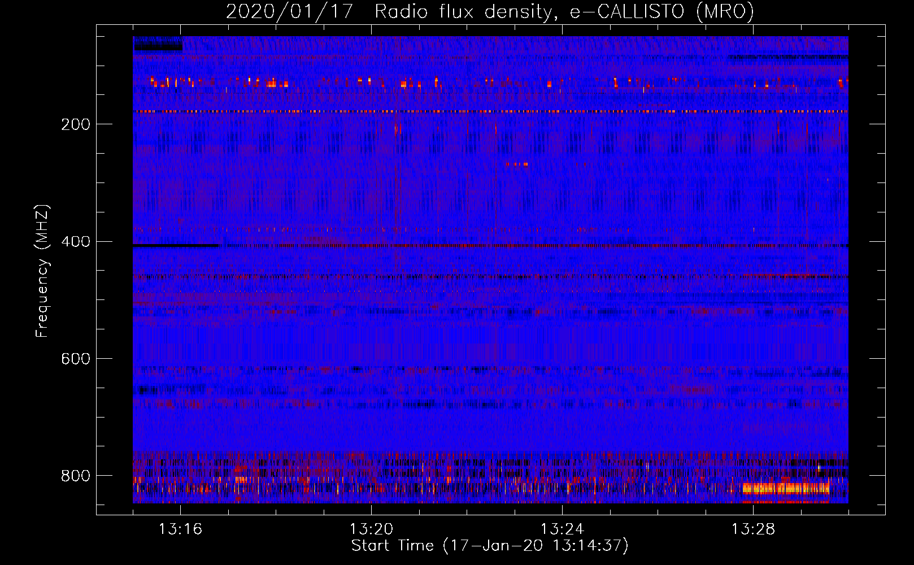Viewport: 914px width, 565px height.
Task: Click the 'Start Time (17-Jan-20 13:14:37)' label
Action: [x=490, y=546]
